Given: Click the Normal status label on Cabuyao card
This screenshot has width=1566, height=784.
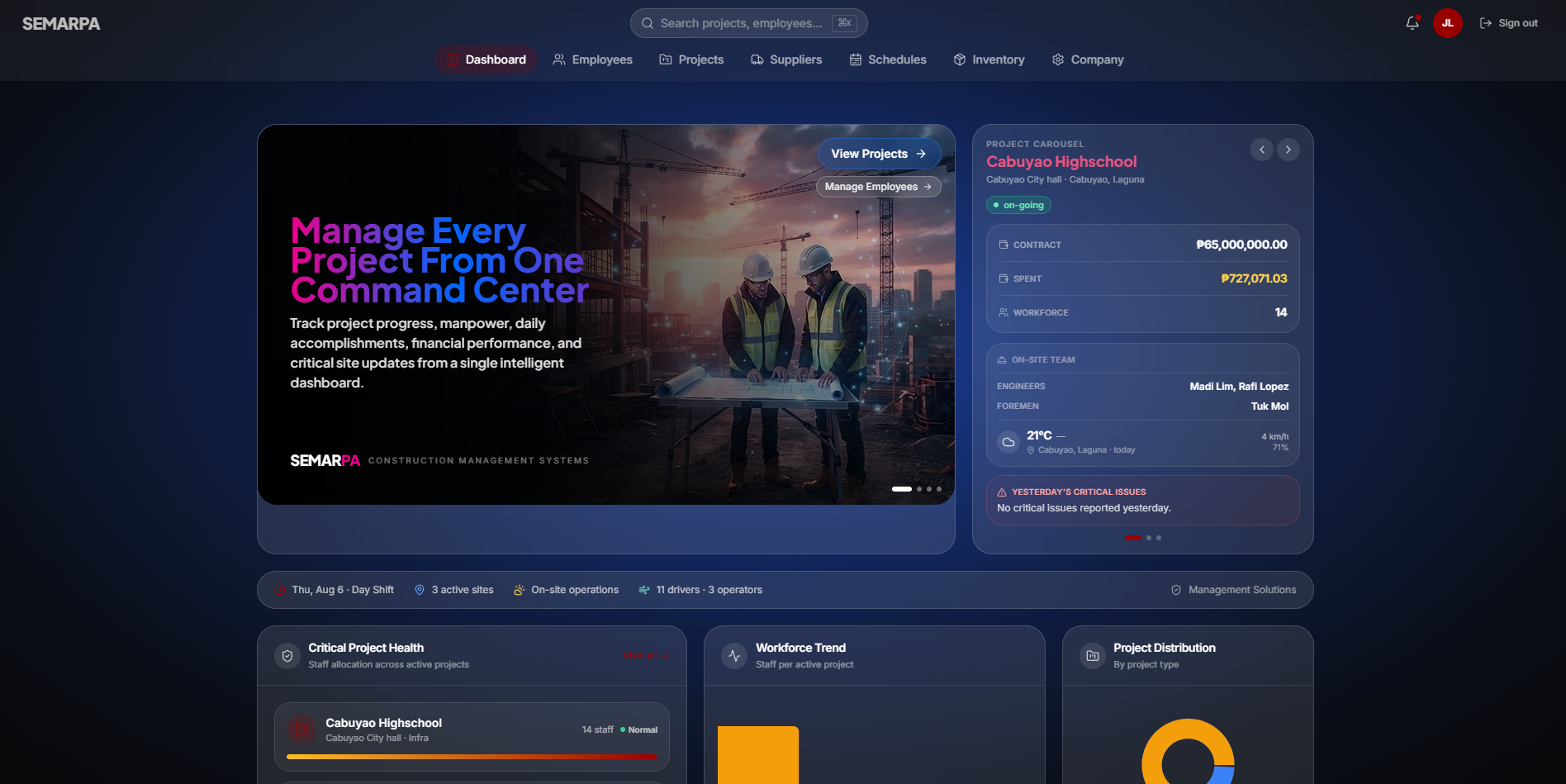Looking at the screenshot, I should [643, 730].
